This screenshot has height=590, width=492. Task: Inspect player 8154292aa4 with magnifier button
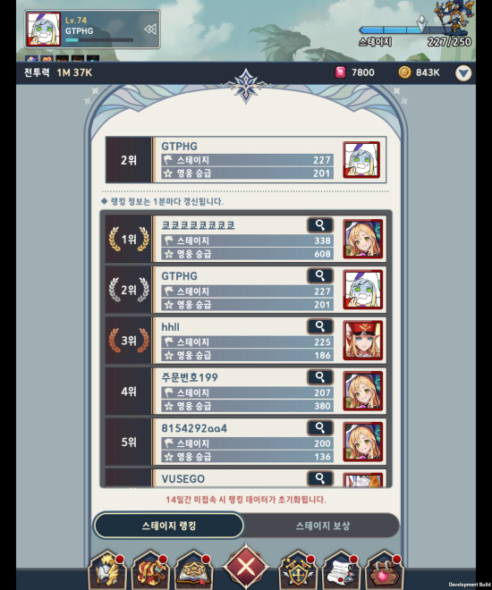[320, 427]
